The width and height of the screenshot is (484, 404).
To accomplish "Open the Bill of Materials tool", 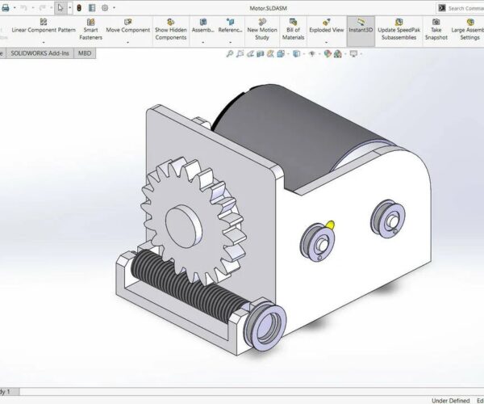I will tap(294, 29).
